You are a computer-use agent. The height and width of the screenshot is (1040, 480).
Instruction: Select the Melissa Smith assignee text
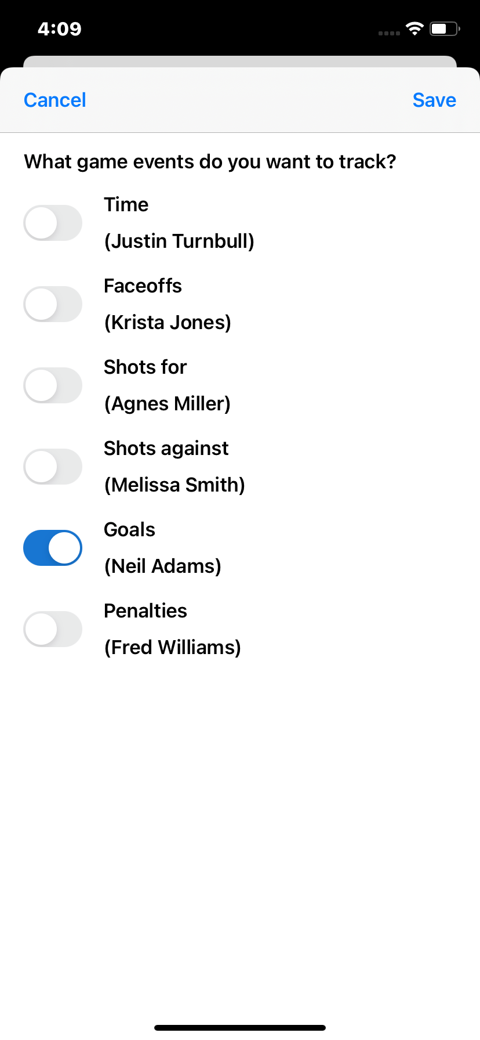click(174, 485)
